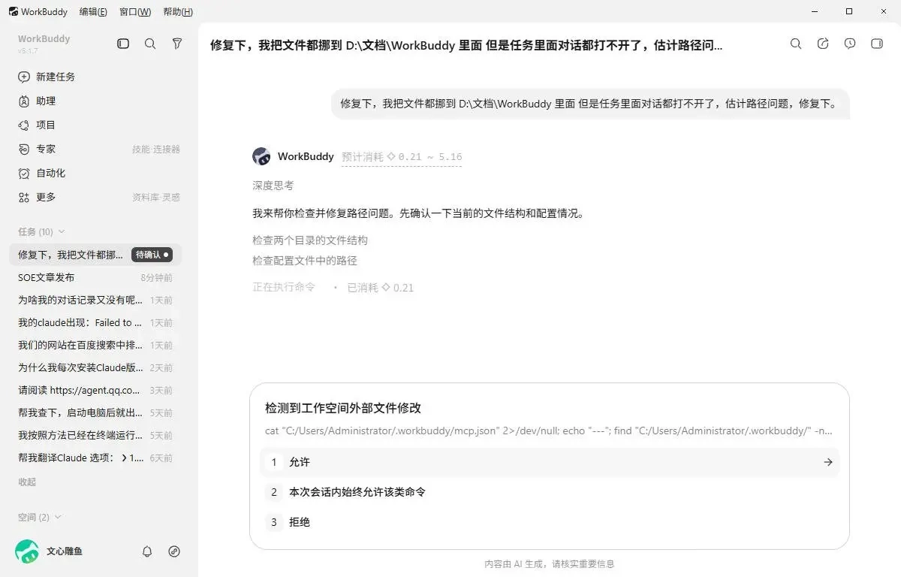Click the 文心雕鱼 username text
The image size is (901, 577).
point(65,551)
